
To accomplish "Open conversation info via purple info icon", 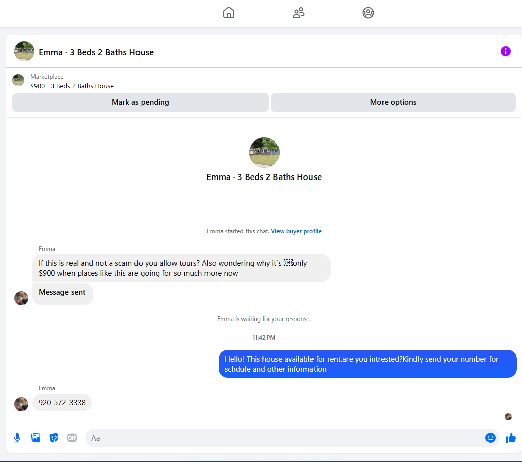I will click(x=505, y=51).
